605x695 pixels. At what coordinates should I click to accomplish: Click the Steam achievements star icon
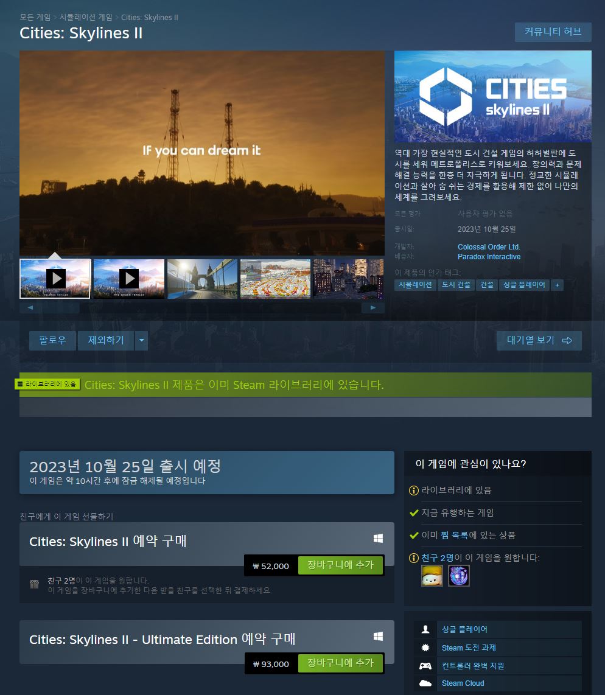click(425, 648)
